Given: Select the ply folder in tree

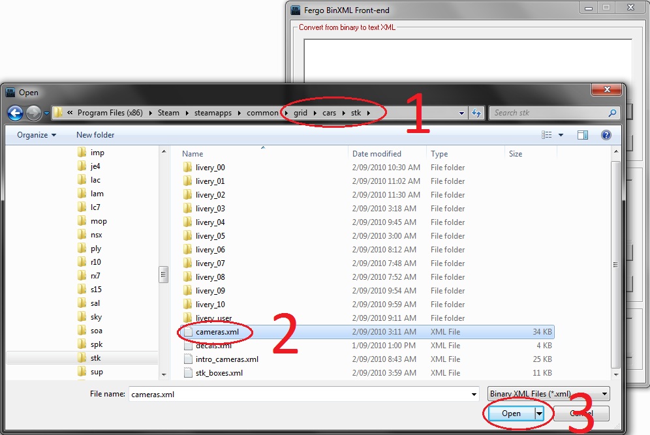Looking at the screenshot, I should 96,248.
